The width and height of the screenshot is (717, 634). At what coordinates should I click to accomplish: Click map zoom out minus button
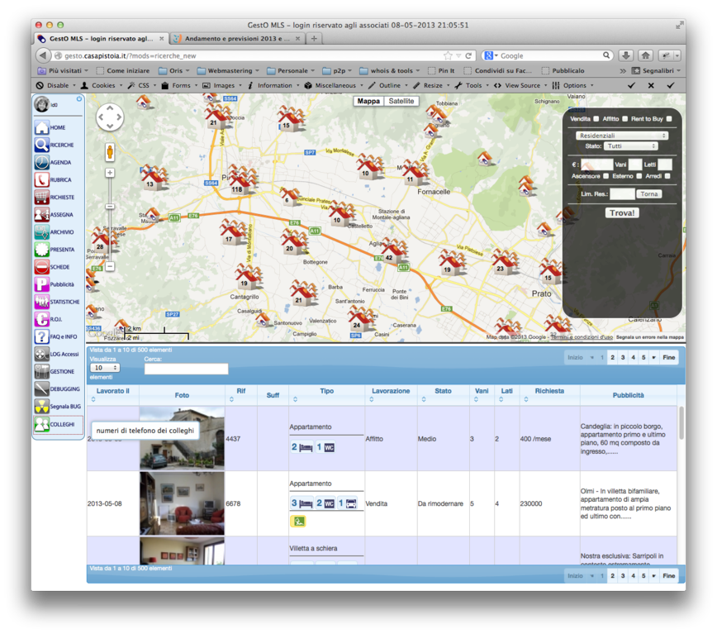coord(110,266)
